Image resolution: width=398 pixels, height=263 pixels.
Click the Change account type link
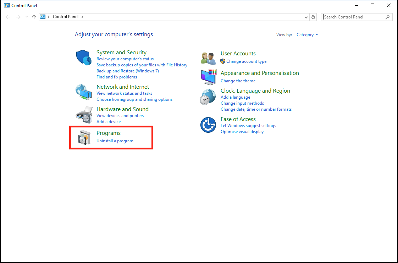[x=247, y=61]
